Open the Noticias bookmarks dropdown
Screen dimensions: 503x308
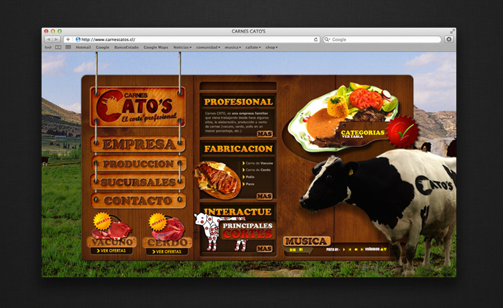click(x=182, y=47)
